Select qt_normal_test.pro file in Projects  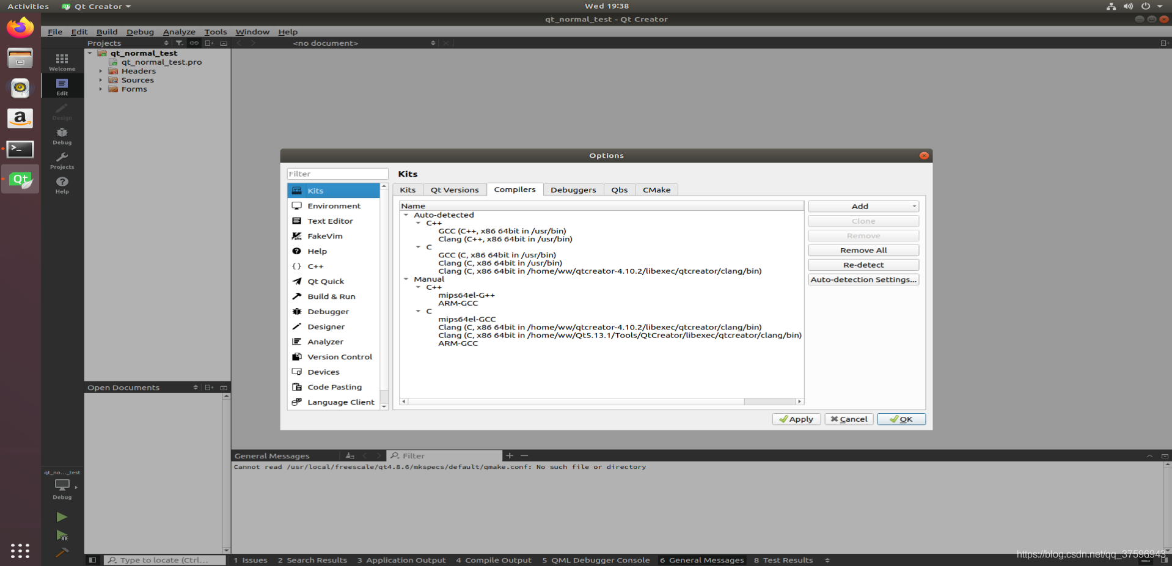tap(161, 62)
